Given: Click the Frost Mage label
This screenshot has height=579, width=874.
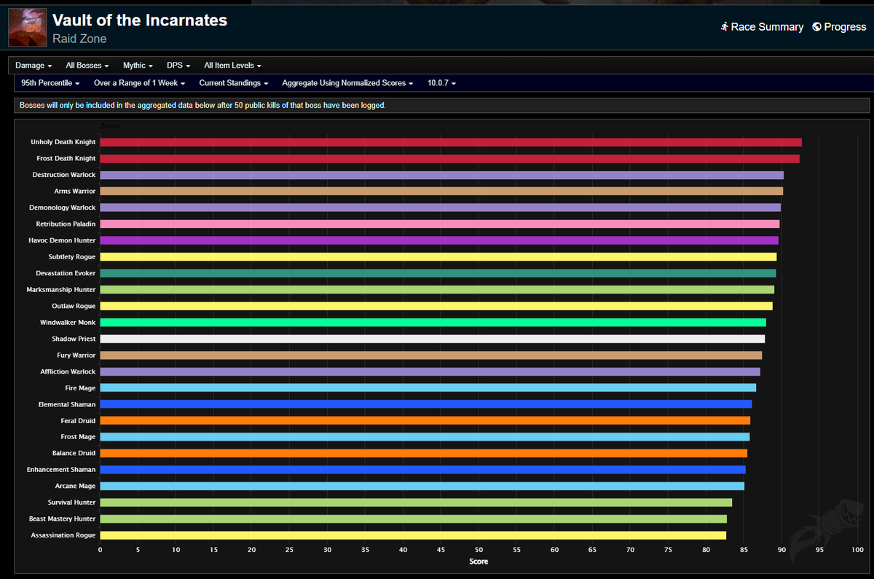Looking at the screenshot, I should [78, 437].
